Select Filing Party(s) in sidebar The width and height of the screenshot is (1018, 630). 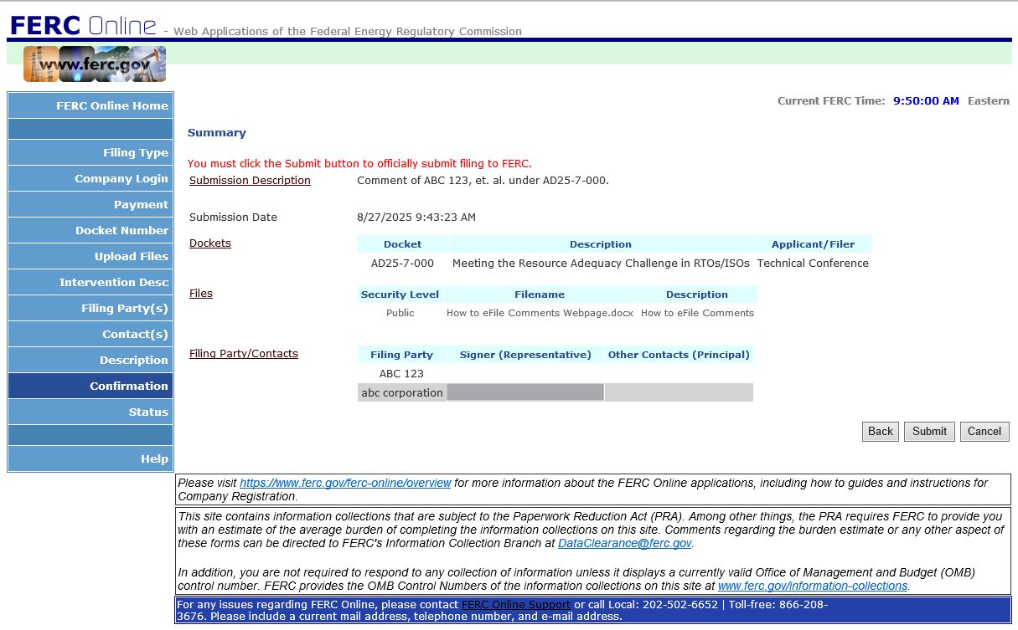click(90, 308)
